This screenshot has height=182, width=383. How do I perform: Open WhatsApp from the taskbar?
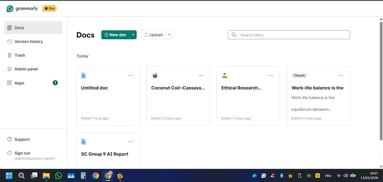59,176
